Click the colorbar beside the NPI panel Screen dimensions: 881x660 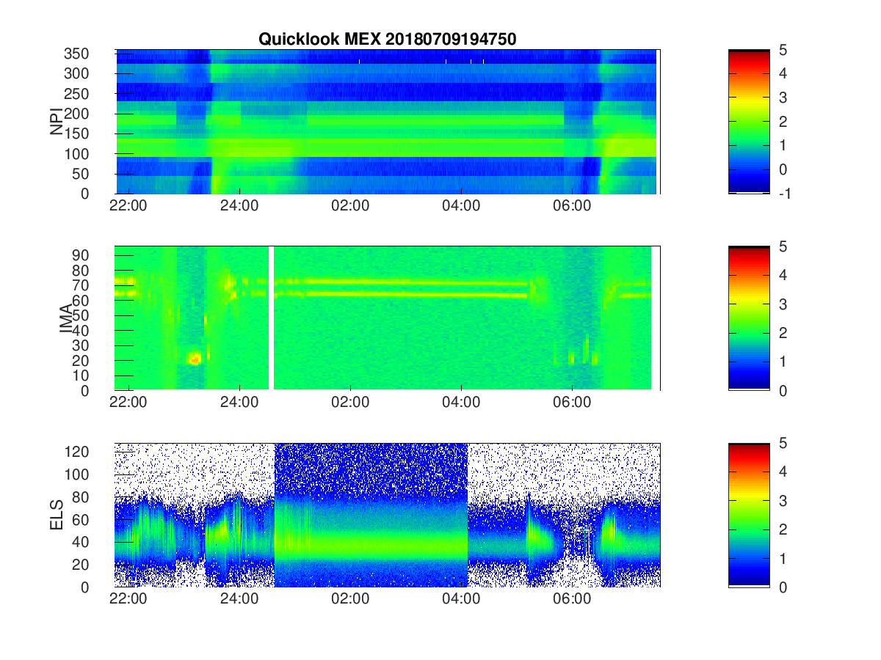749,122
